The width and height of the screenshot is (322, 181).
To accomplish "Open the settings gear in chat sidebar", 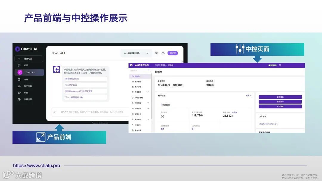I will tap(19, 99).
